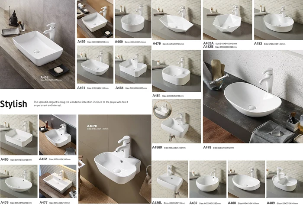Open the A459 square basin photo
This screenshot has height=214, width=303.
[95, 19]
